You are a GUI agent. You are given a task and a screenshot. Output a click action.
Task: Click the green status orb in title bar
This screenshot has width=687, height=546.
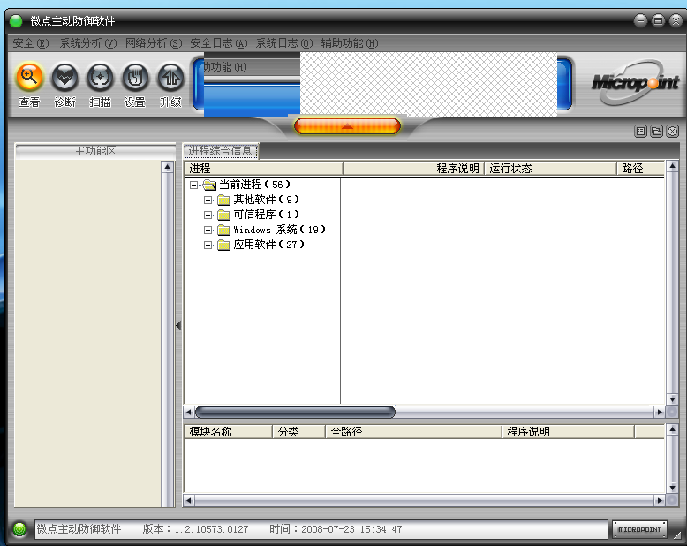click(16, 20)
